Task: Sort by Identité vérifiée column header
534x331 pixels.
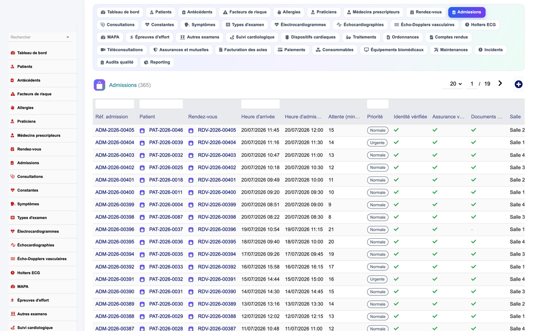Action: tap(410, 117)
